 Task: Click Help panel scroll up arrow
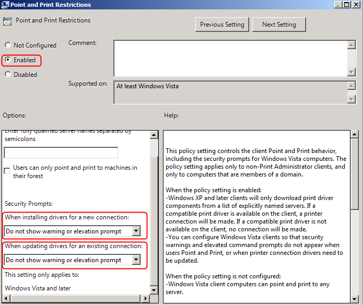(355, 134)
